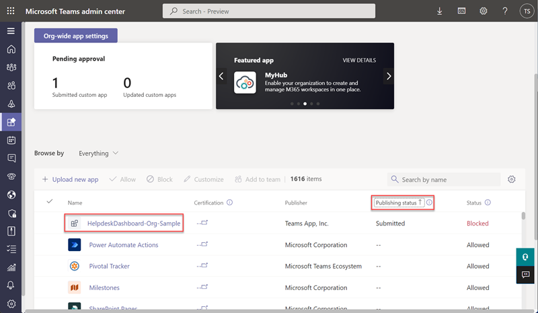538x313 pixels.
Task: Open the app launcher waffle icon
Action: click(11, 11)
